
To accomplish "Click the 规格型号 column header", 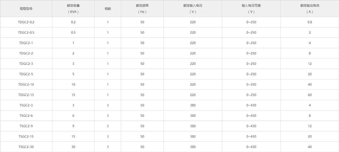I will pyautogui.click(x=26, y=9).
